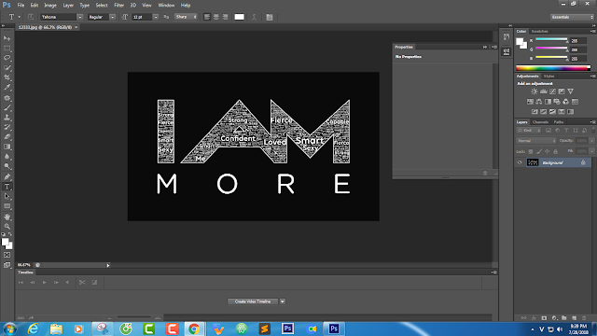
Task: Select the Move tool
Action: (x=7, y=38)
